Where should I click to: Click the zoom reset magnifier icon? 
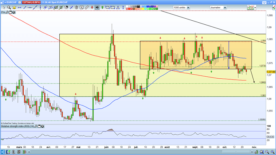tap(262, 152)
